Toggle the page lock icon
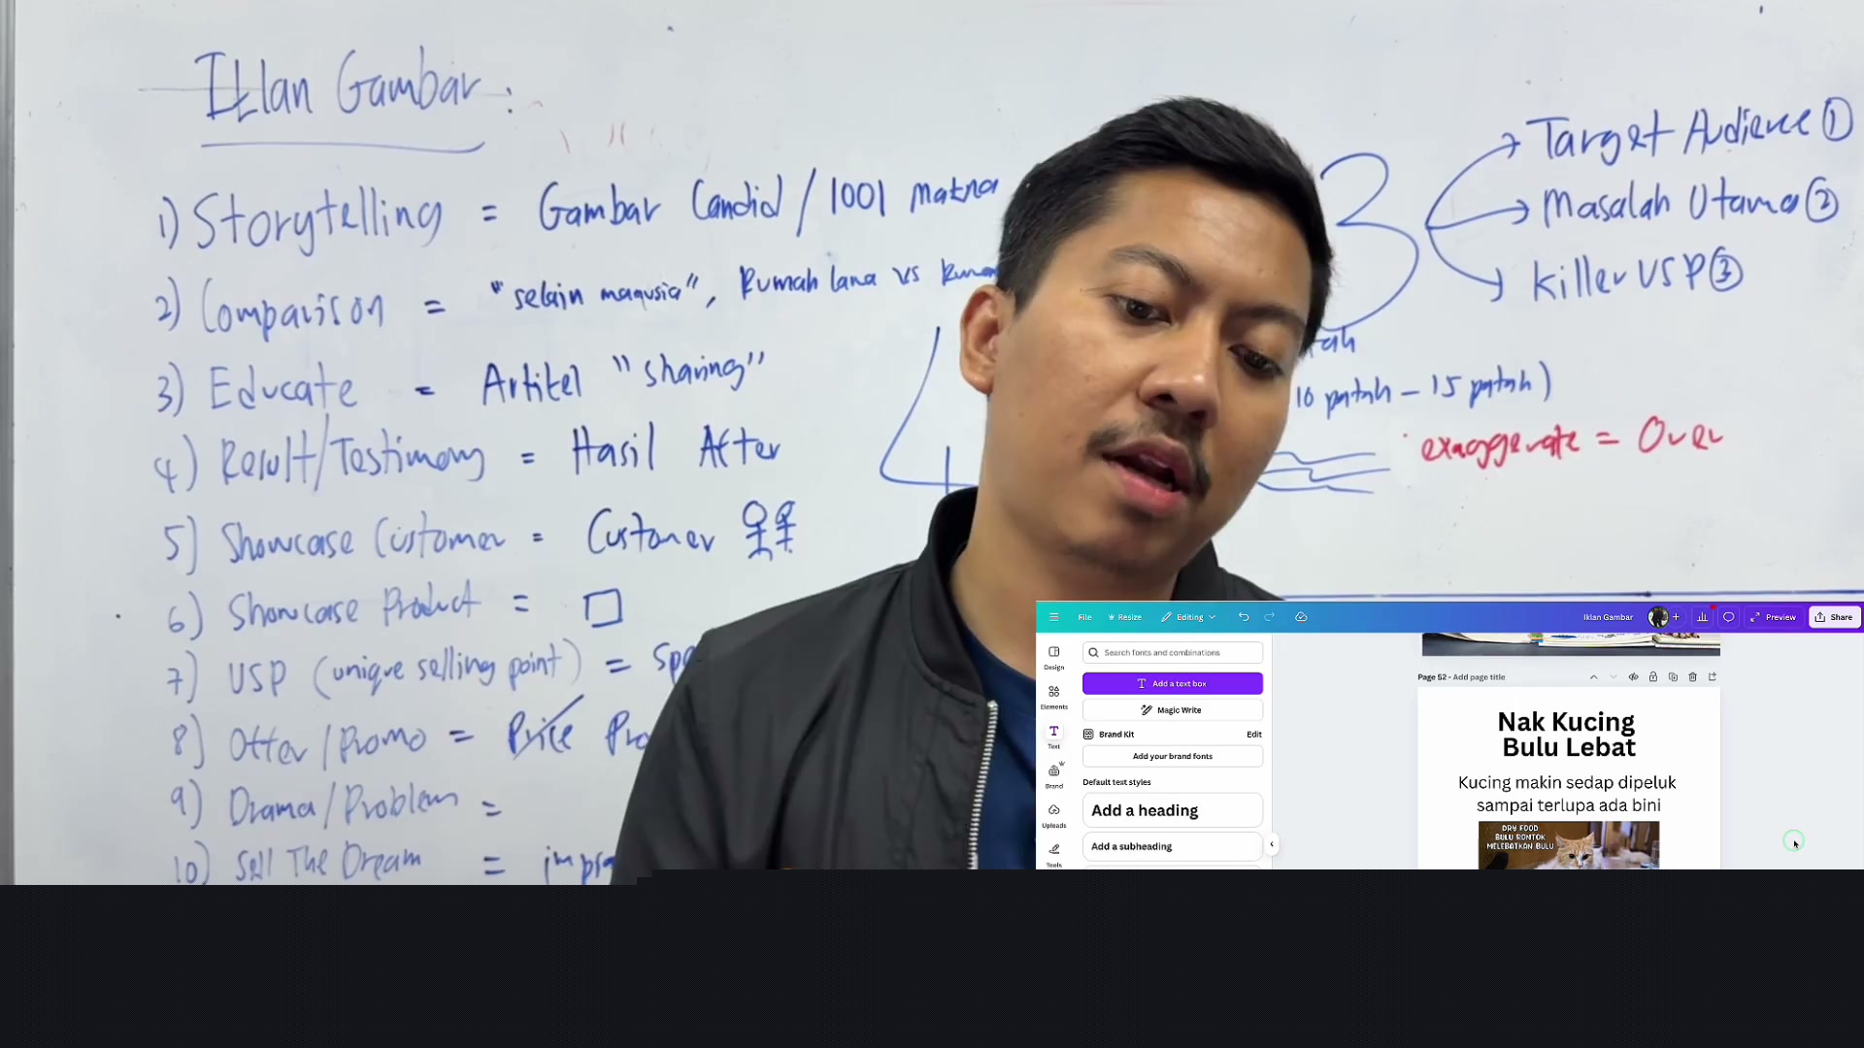The image size is (1864, 1048). pos(1653,677)
